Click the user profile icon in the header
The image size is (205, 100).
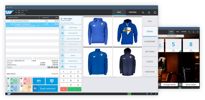pos(149,12)
